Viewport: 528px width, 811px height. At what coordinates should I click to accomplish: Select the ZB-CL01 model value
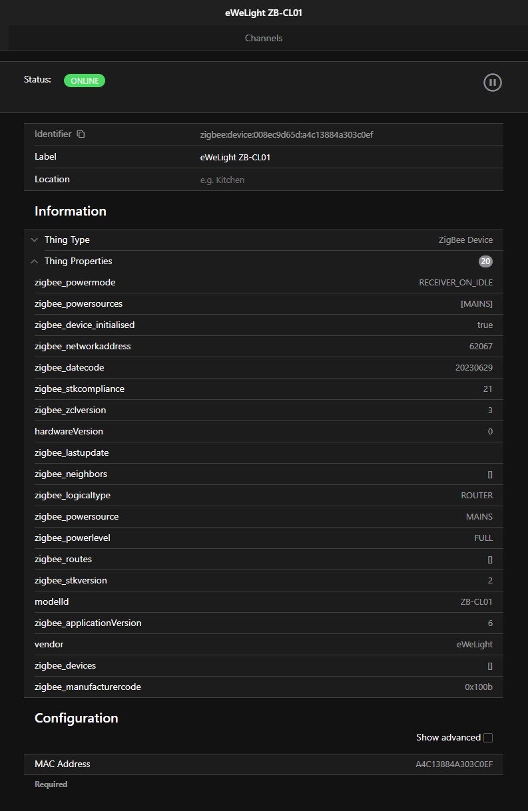click(x=477, y=602)
